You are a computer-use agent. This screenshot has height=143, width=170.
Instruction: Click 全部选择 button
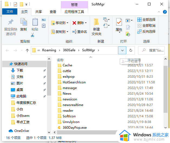tap(146, 20)
